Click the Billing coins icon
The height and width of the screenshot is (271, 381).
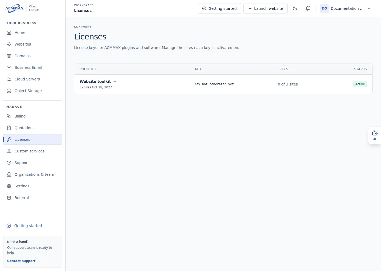[x=9, y=116]
